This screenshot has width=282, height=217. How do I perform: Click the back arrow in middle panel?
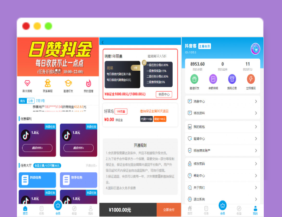(x=103, y=42)
